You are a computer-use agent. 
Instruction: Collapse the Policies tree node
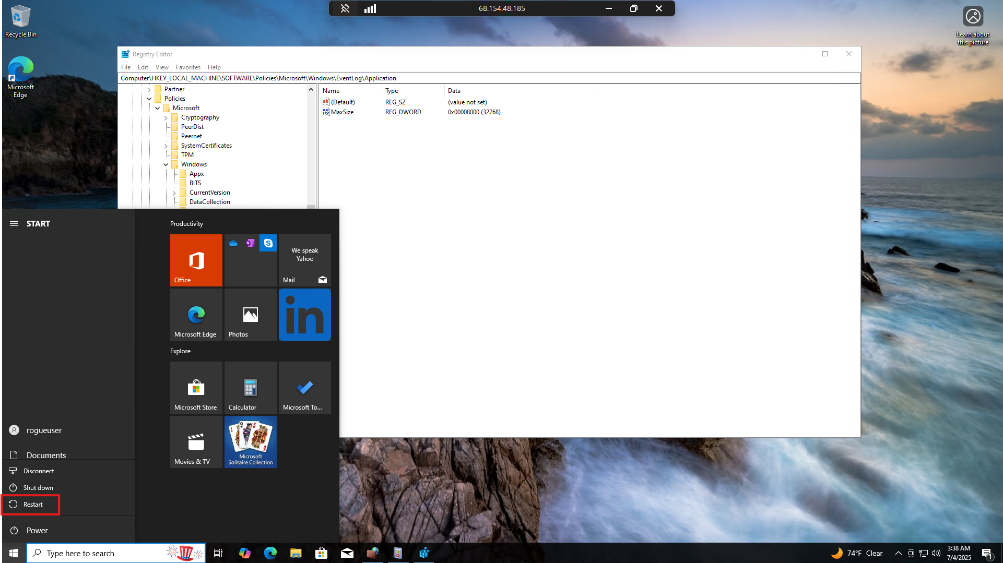coord(149,99)
